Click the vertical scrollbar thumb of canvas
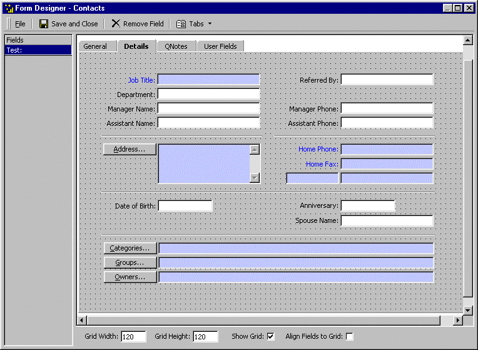The image size is (478, 350). [x=467, y=178]
